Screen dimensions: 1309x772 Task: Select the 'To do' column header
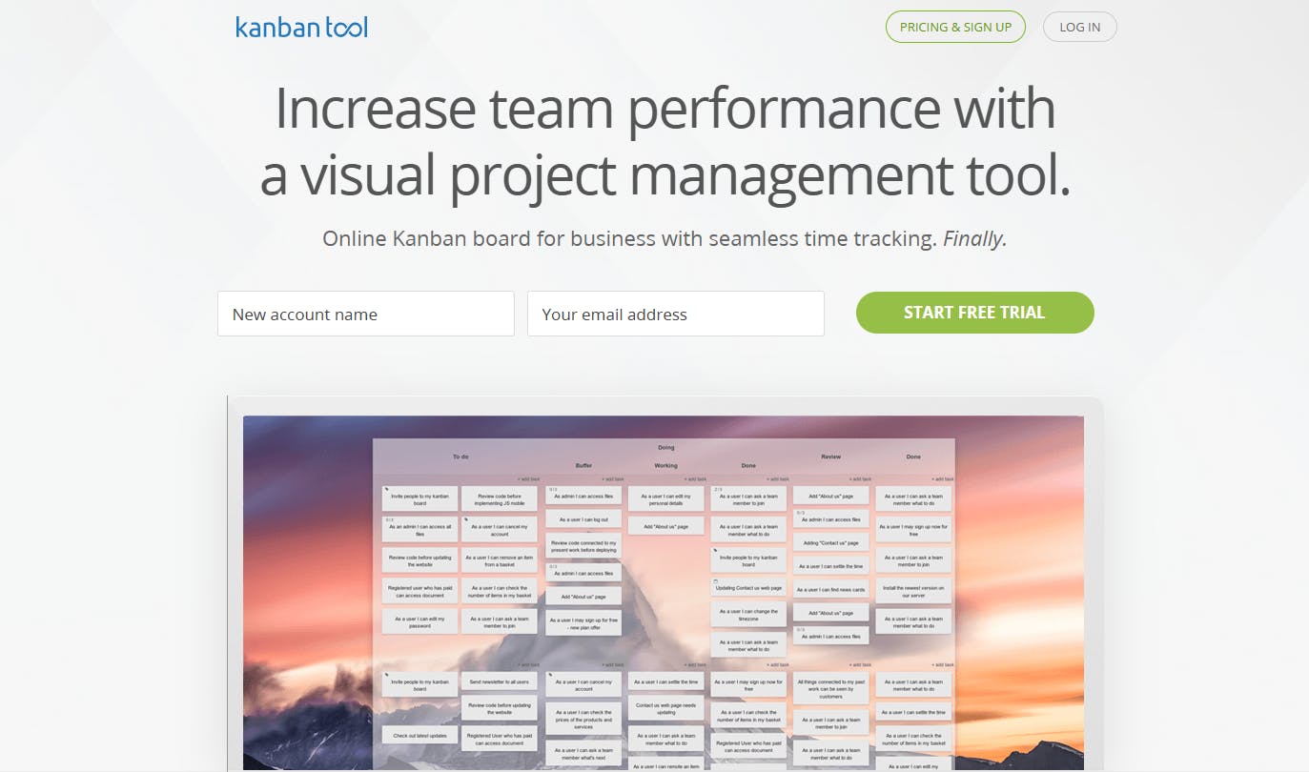tap(460, 456)
